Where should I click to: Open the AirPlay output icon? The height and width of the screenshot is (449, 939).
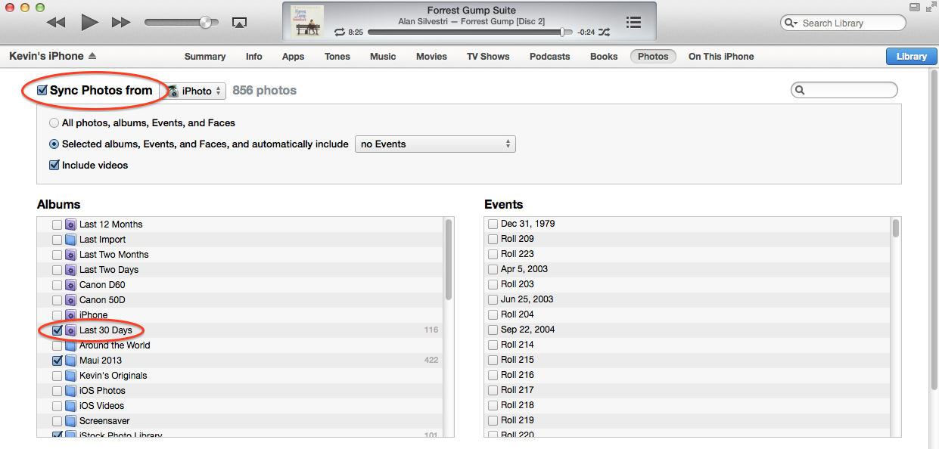pos(239,23)
